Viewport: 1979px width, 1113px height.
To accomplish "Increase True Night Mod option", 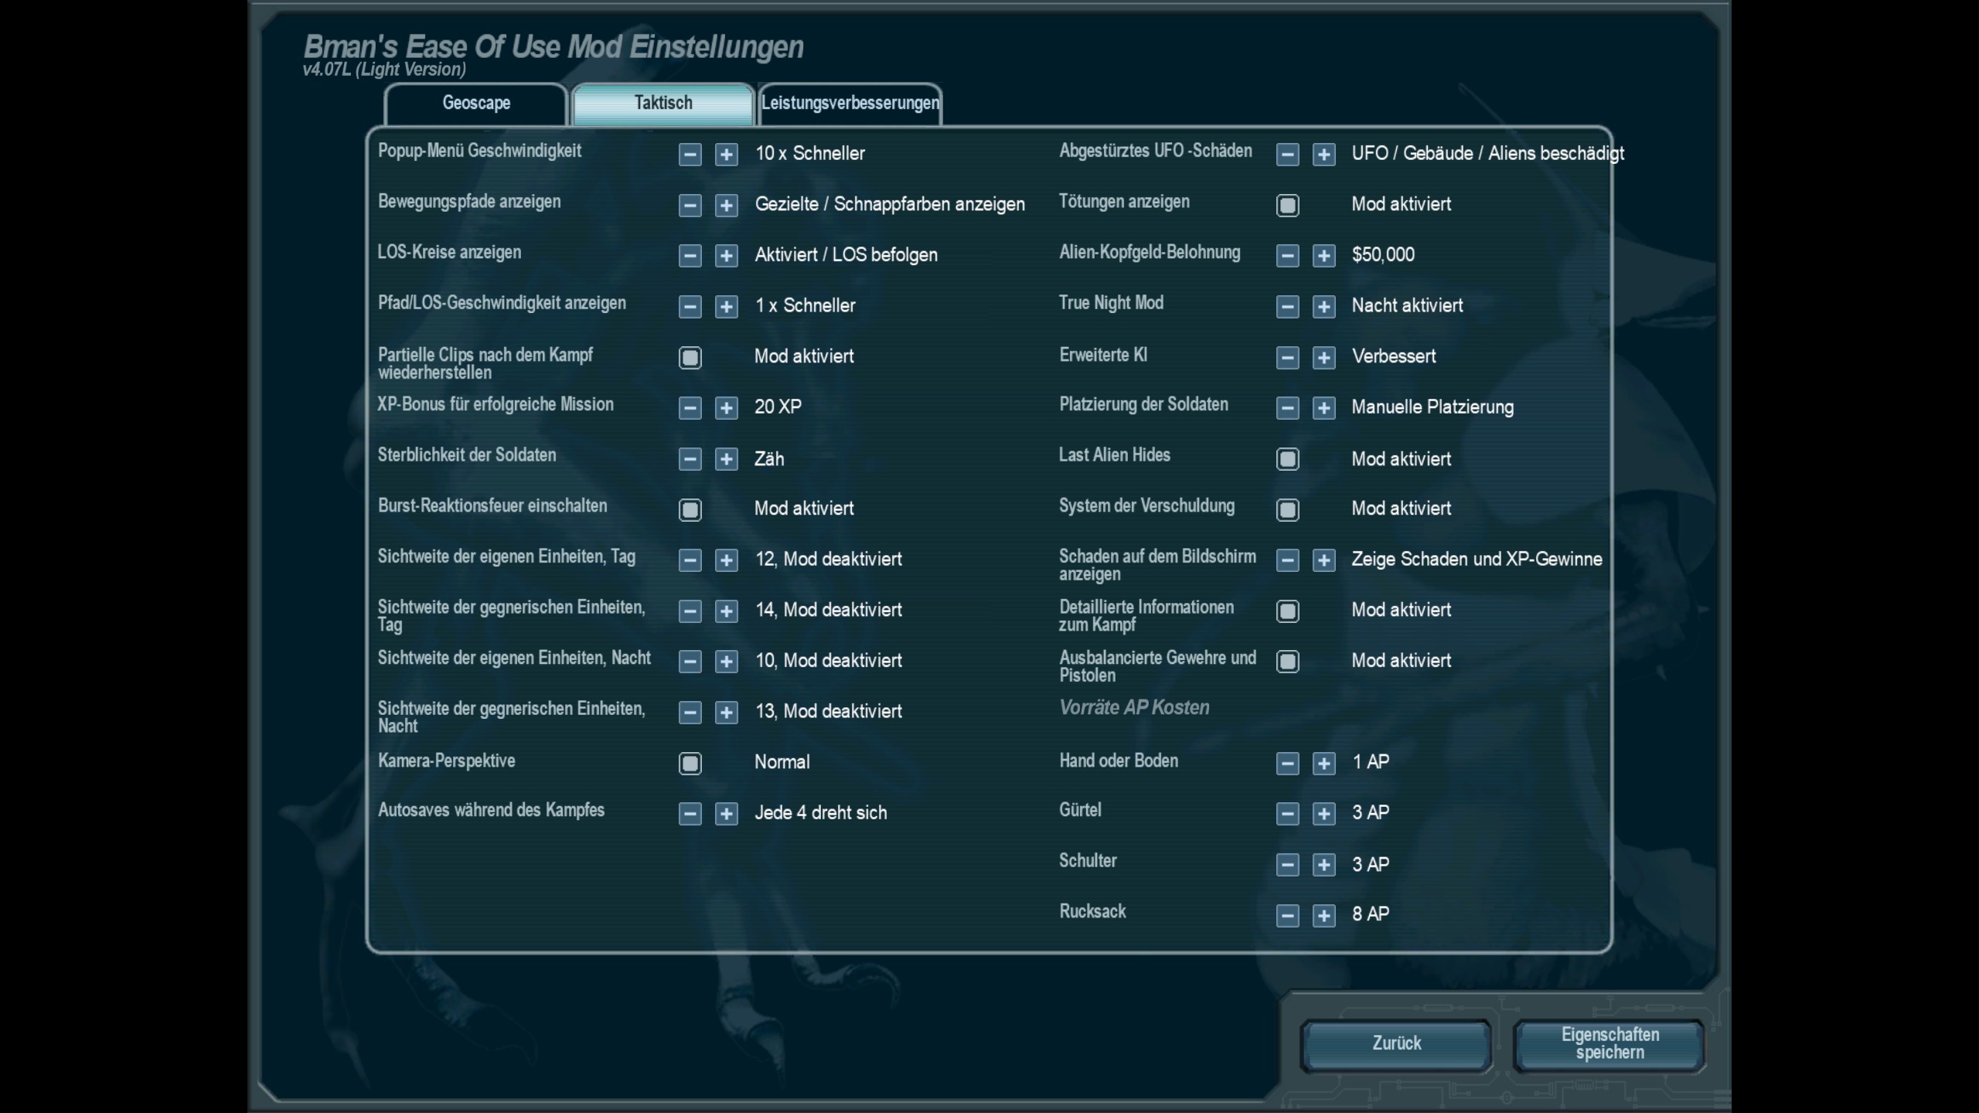I will click(x=1323, y=307).
